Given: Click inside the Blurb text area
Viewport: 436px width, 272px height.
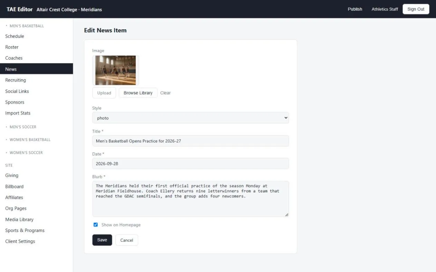Looking at the screenshot, I should pyautogui.click(x=191, y=199).
